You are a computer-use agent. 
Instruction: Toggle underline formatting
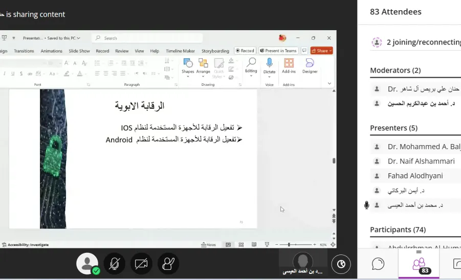[13, 74]
